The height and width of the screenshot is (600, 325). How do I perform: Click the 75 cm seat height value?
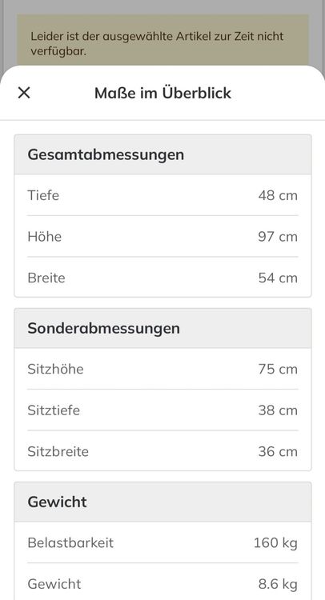point(278,369)
